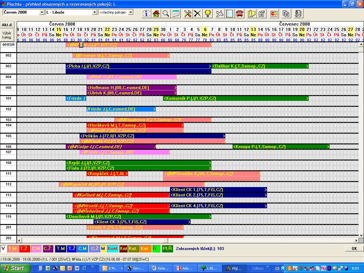The height and width of the screenshot is (273, 364).
Task: Click horizontal scrollbar right arrow
Action: coord(356,240)
